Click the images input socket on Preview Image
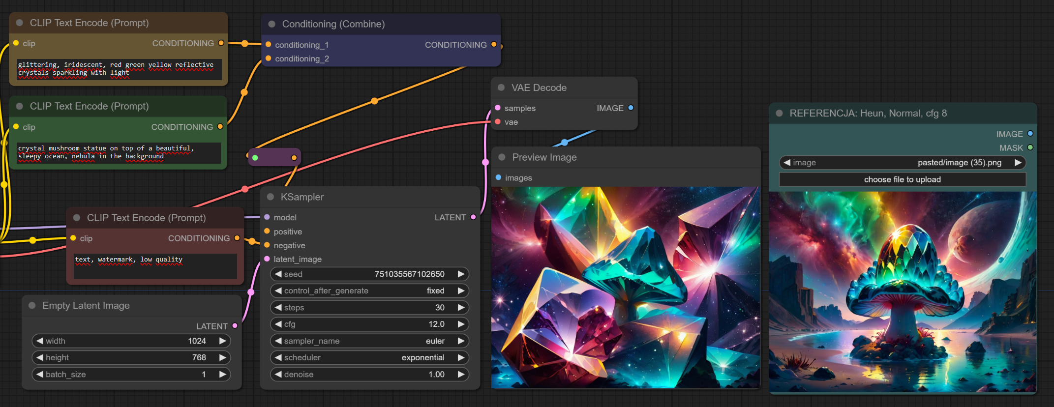This screenshot has height=407, width=1054. [x=498, y=177]
